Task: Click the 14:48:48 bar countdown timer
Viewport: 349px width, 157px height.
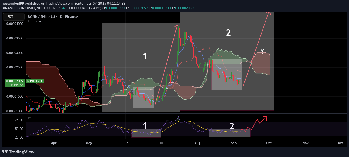Action: (x=16, y=85)
